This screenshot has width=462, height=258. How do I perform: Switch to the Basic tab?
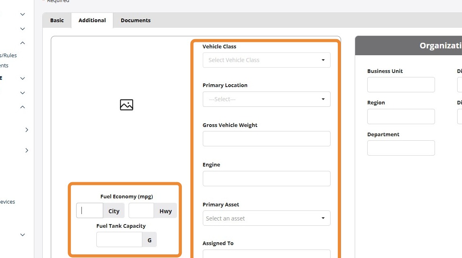pyautogui.click(x=57, y=20)
